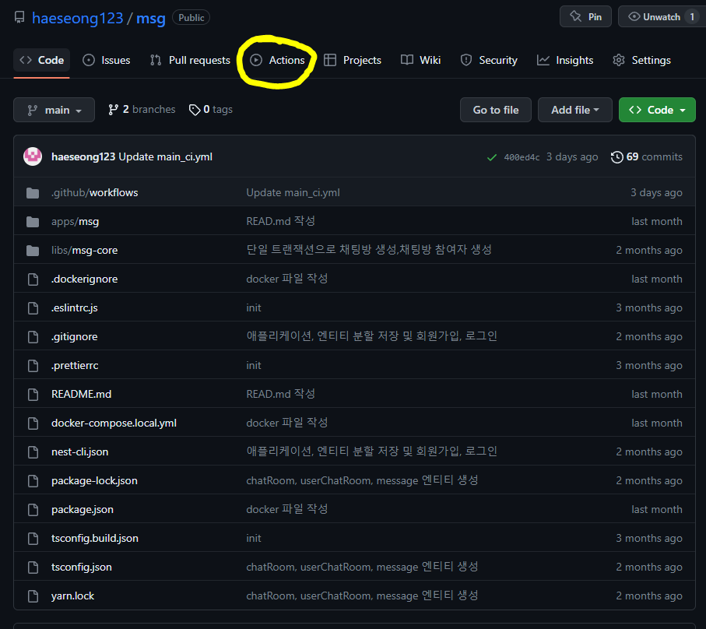The width and height of the screenshot is (706, 629).
Task: Open the Issues tab
Action: coord(107,61)
